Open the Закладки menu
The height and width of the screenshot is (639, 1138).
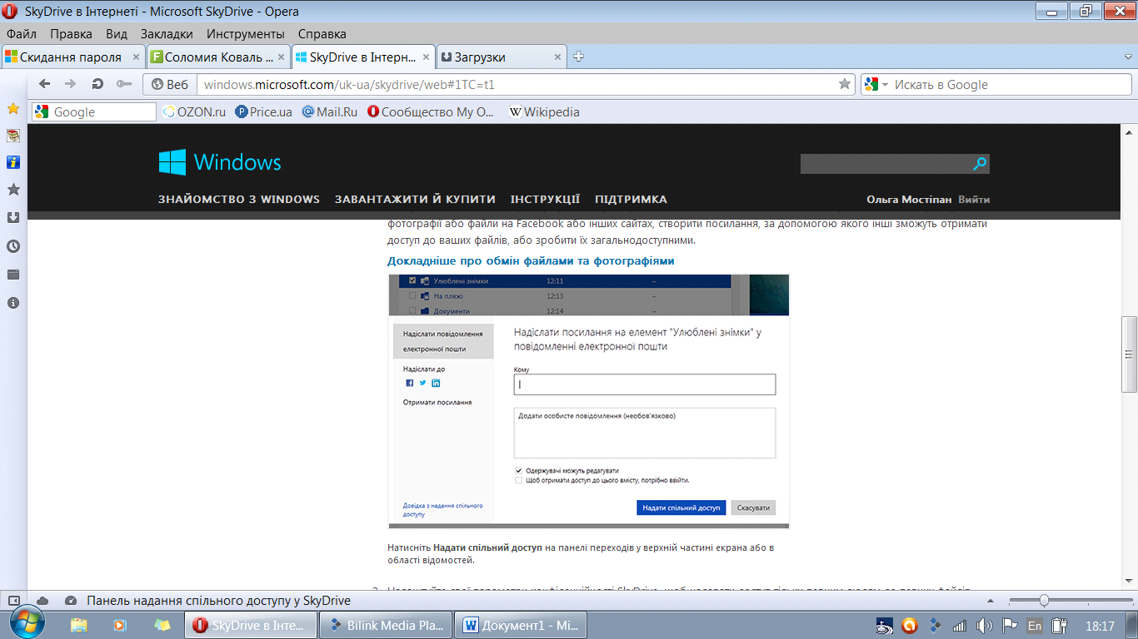click(167, 34)
